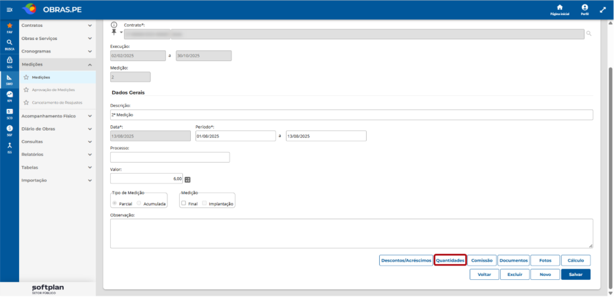
Task: Open the calculator icon next to Valor
Action: coord(187,179)
